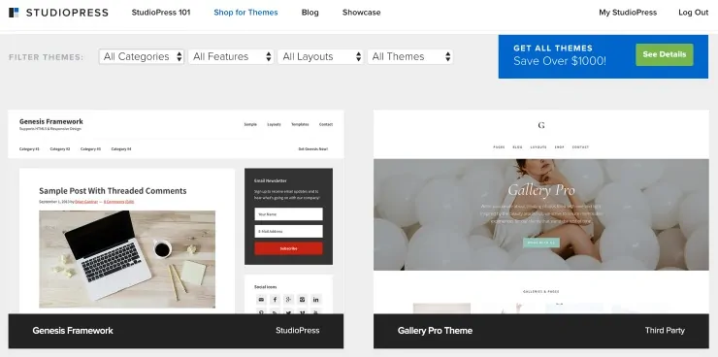Click Sample Post With Threaded Comments heading

pos(113,191)
